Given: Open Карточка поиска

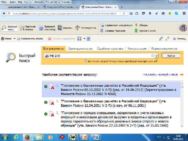Looking at the screenshot, I should coord(28,28).
